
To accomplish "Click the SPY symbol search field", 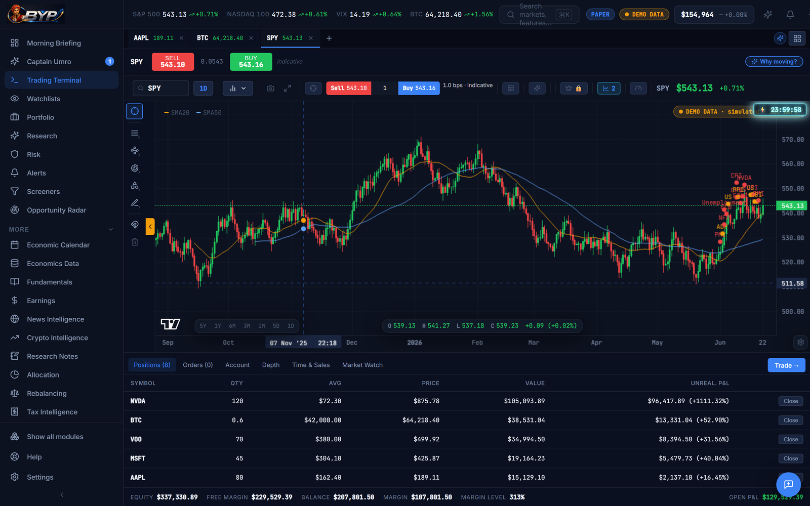I will click(x=161, y=88).
